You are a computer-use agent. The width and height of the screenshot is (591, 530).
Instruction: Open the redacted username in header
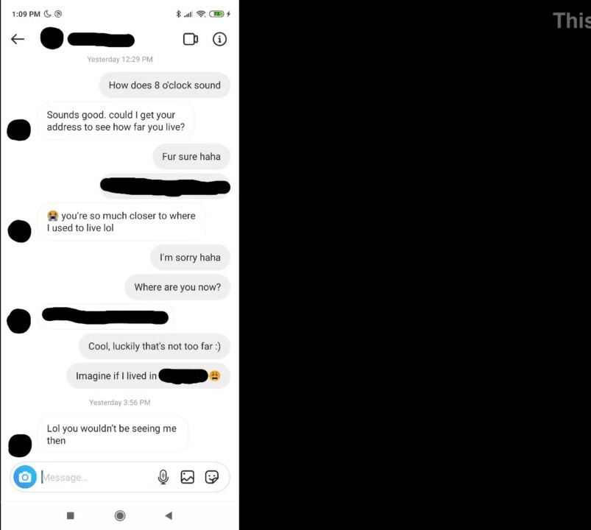(101, 40)
